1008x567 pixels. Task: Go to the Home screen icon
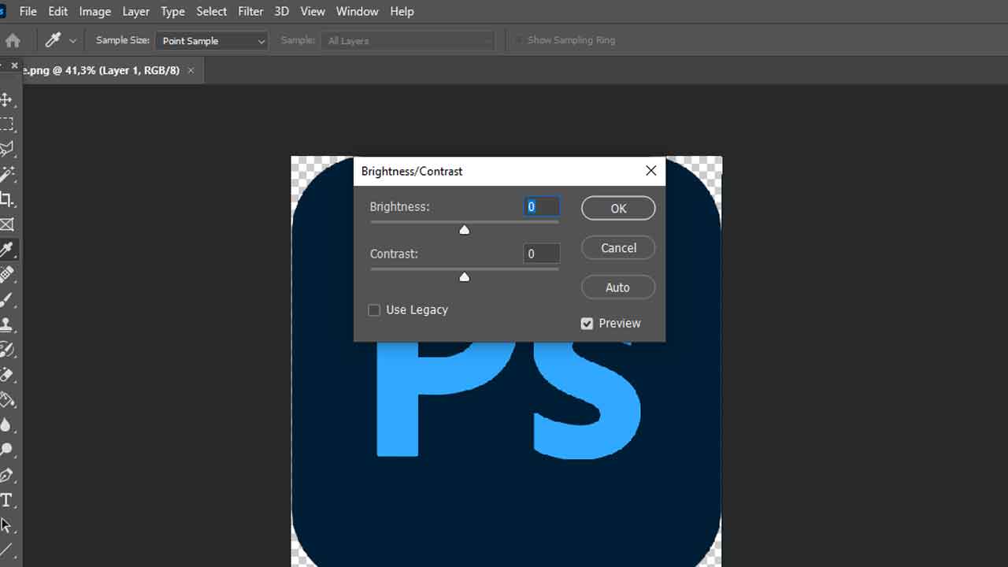point(13,40)
